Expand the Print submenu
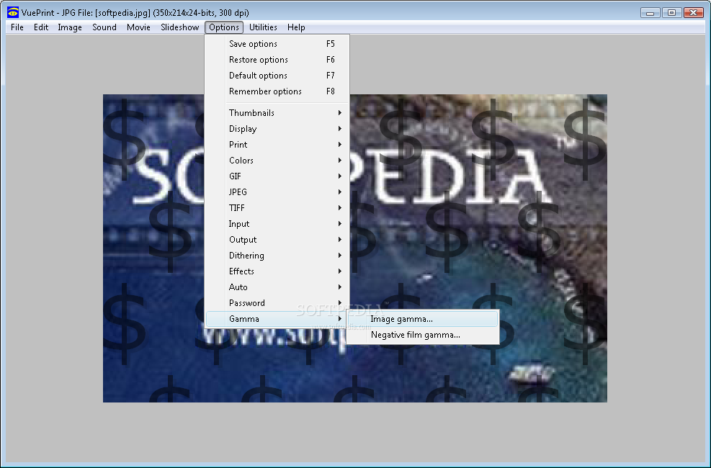This screenshot has width=711, height=468. coord(277,145)
